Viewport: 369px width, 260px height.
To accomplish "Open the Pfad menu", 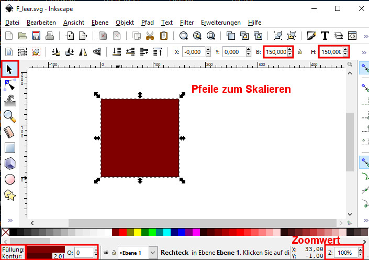I will [x=147, y=23].
